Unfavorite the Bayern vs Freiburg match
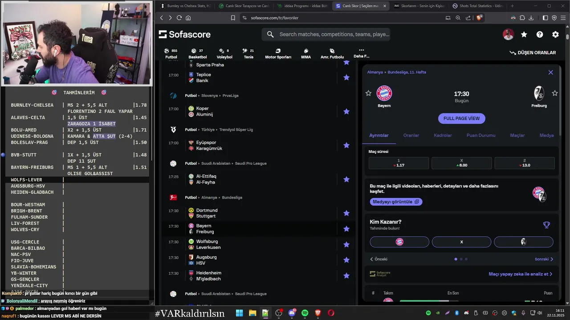 (346, 229)
